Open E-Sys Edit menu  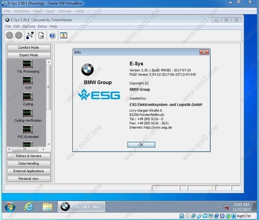17,26
